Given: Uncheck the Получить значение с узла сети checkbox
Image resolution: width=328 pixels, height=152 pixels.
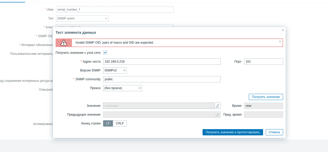Looking at the screenshot, I should pos(105,52).
